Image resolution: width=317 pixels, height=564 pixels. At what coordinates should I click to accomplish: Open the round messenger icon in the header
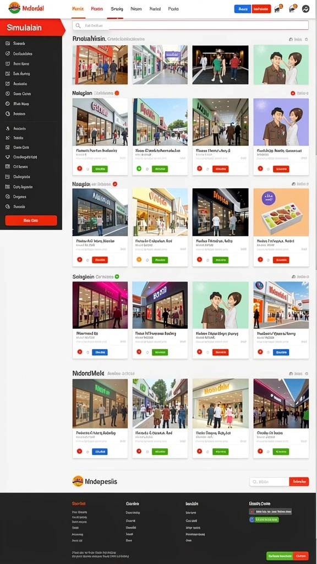click(305, 9)
